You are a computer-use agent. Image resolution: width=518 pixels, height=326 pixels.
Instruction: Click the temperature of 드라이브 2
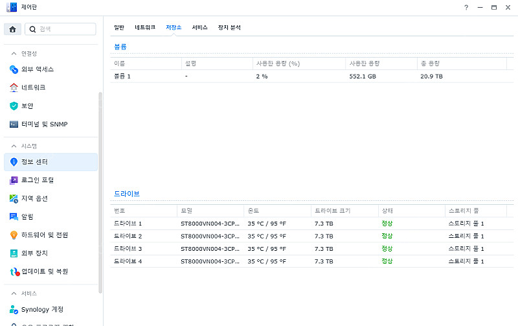267,236
